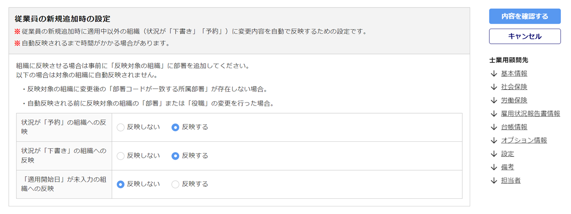571x214 pixels.
Task: Select 反映する for 予約 organizations
Action: [176, 127]
